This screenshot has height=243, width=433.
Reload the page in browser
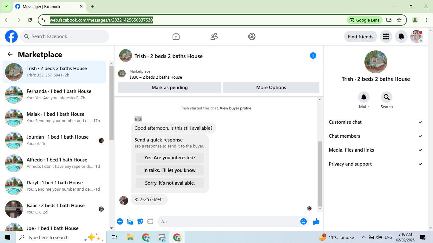point(30,20)
